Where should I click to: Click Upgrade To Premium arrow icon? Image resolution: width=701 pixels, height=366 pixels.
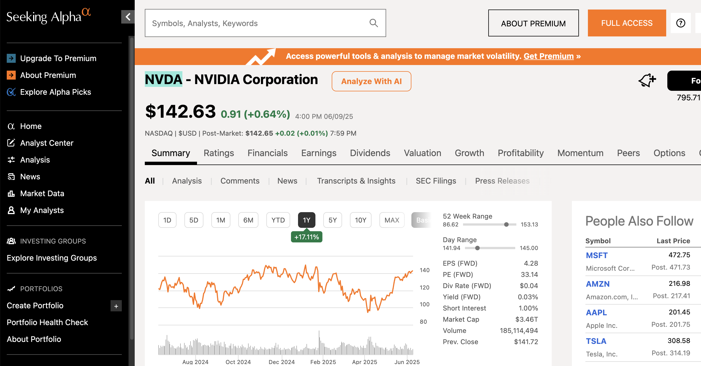coord(11,58)
